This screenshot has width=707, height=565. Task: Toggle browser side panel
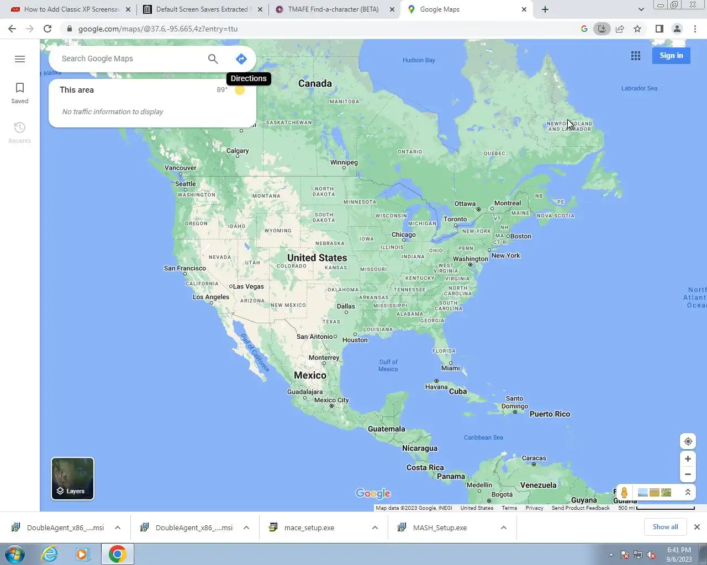[659, 29]
